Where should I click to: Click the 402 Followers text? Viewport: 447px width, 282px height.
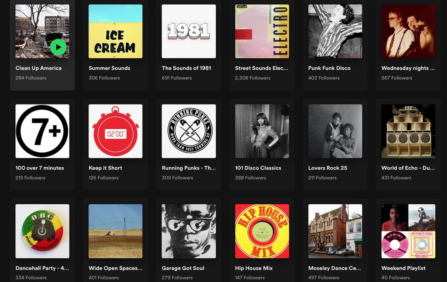(x=324, y=78)
